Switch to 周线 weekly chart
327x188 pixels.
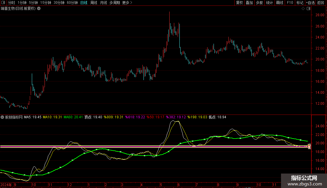[x=94, y=3]
